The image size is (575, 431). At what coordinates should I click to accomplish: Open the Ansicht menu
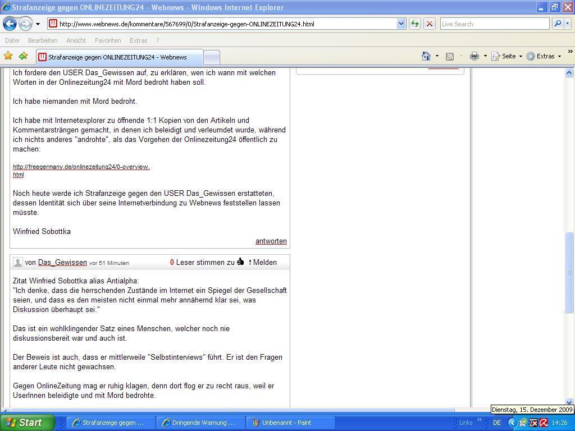click(x=76, y=40)
